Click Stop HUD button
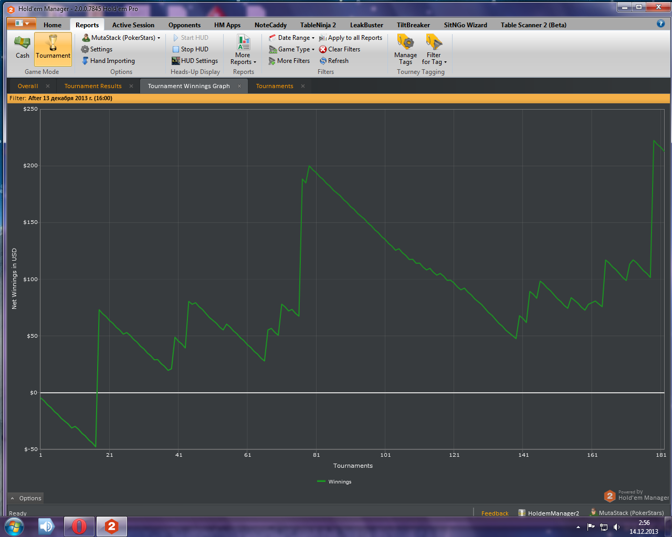The image size is (672, 537). (x=191, y=49)
